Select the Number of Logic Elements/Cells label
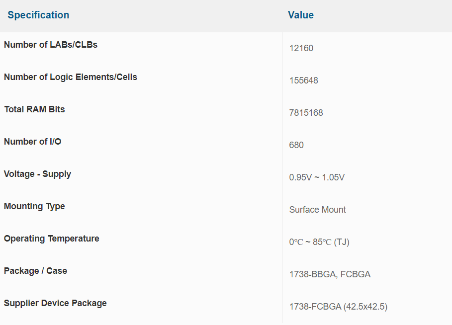452x325 pixels. point(71,77)
